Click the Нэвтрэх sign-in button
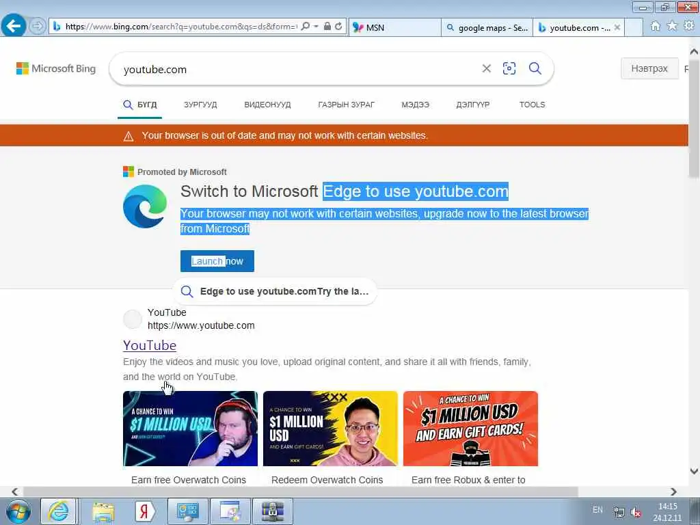The width and height of the screenshot is (700, 525). [649, 68]
